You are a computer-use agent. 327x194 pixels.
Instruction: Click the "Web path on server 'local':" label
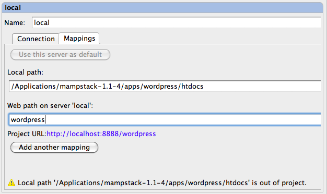50,105
